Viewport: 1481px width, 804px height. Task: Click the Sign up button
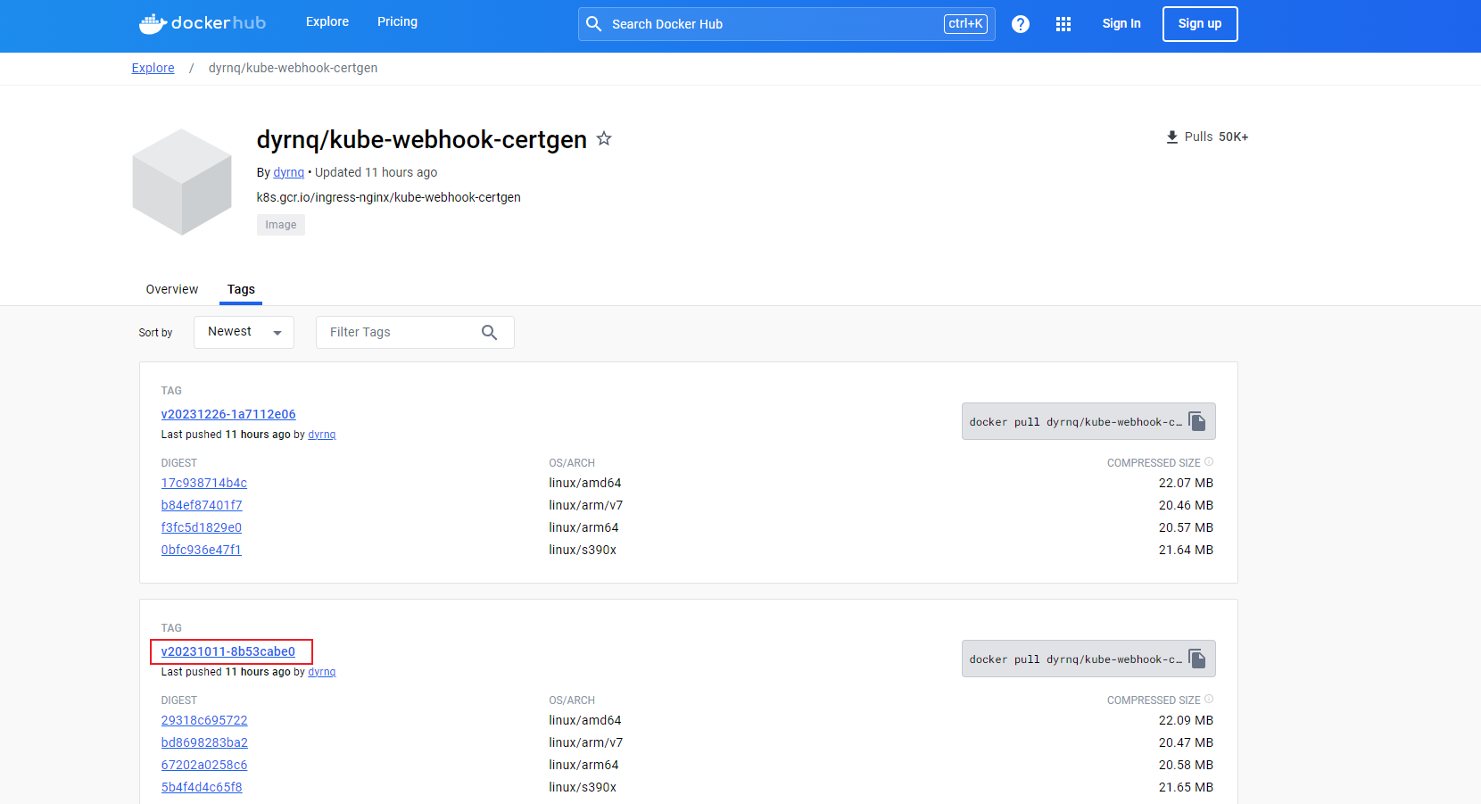point(1200,24)
